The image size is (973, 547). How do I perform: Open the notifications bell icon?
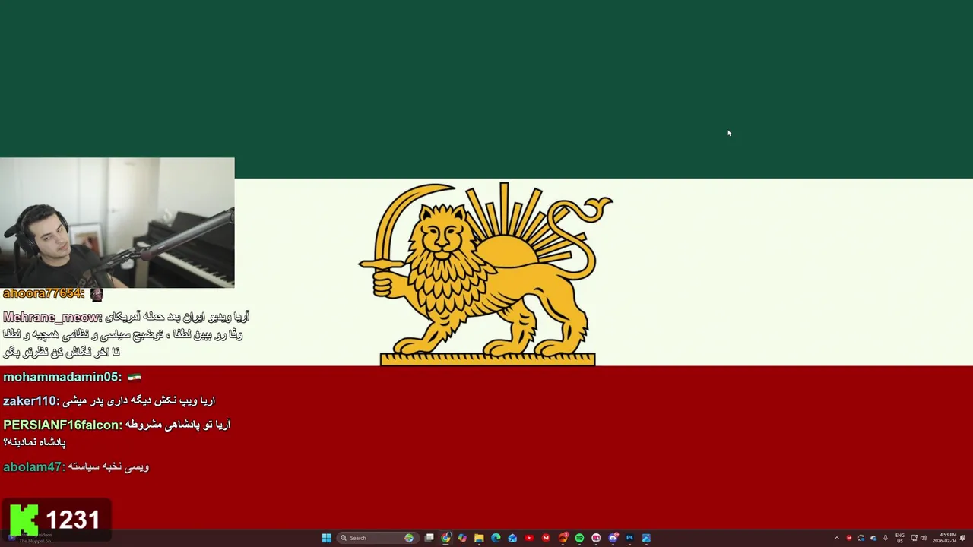(x=963, y=538)
